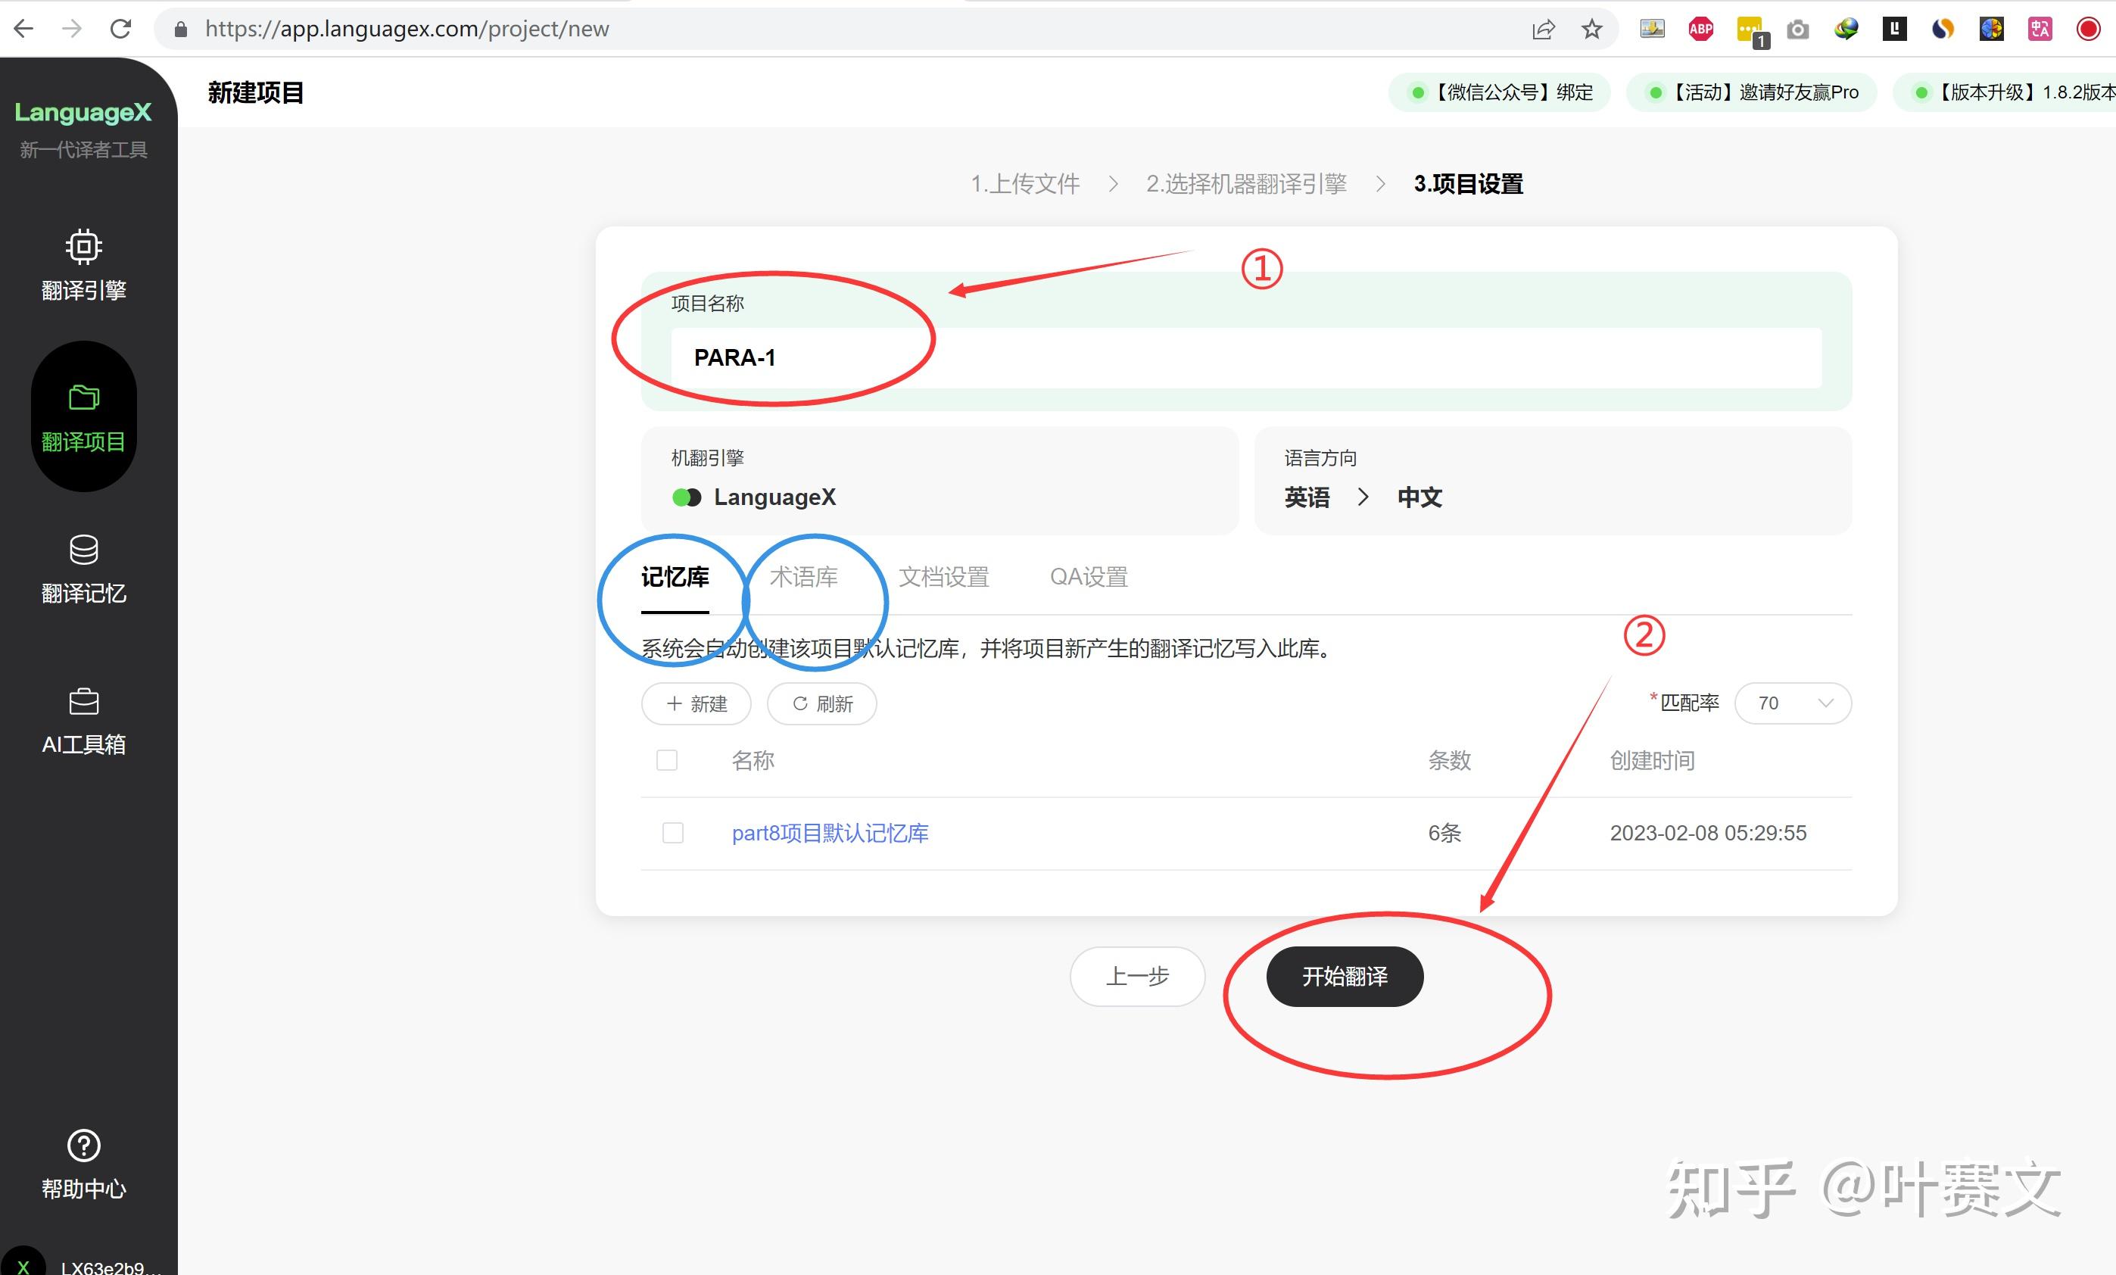The image size is (2116, 1275).
Task: Toggle the LanguageX 机翻引擎 switch
Action: click(686, 497)
